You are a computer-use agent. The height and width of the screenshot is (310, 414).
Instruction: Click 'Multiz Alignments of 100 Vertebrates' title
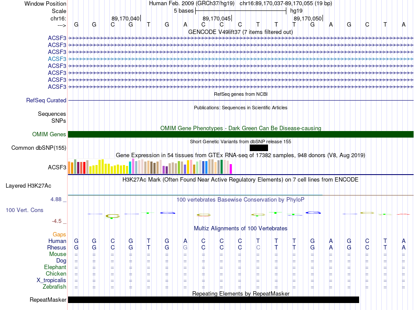[x=241, y=229]
